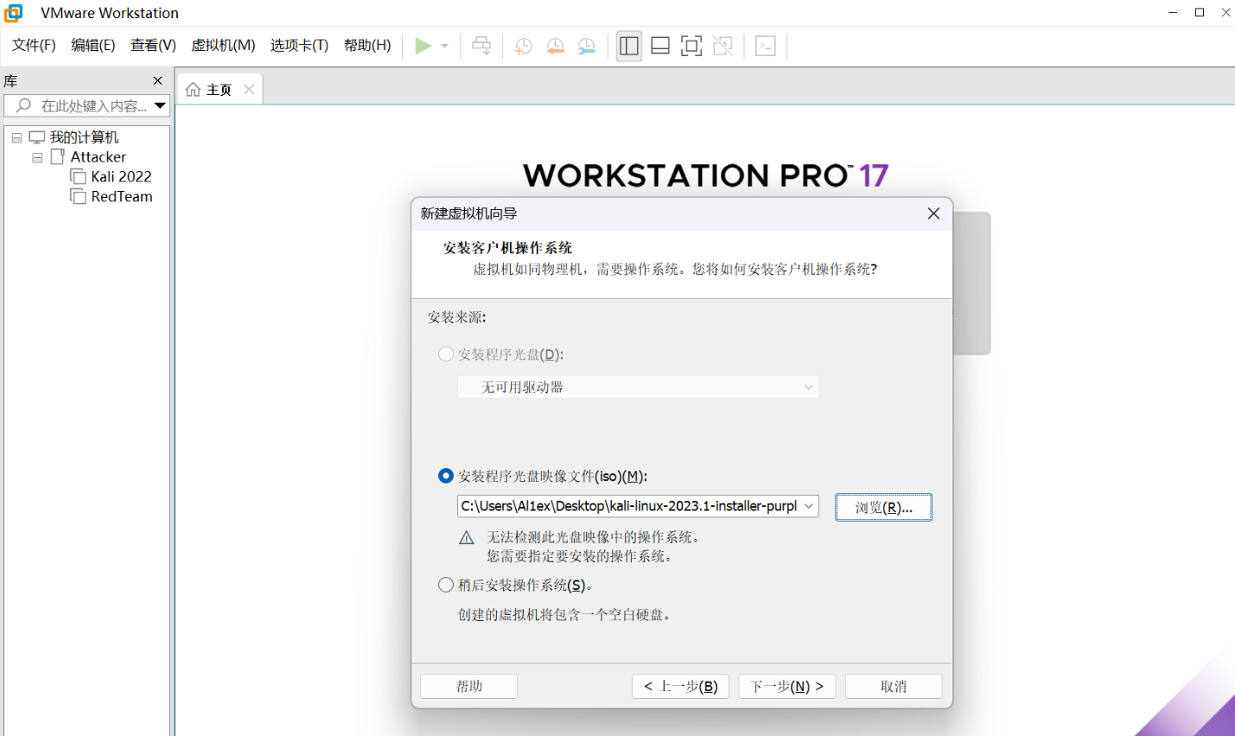
Task: Select the RedTeam virtual machine
Action: [122, 197]
